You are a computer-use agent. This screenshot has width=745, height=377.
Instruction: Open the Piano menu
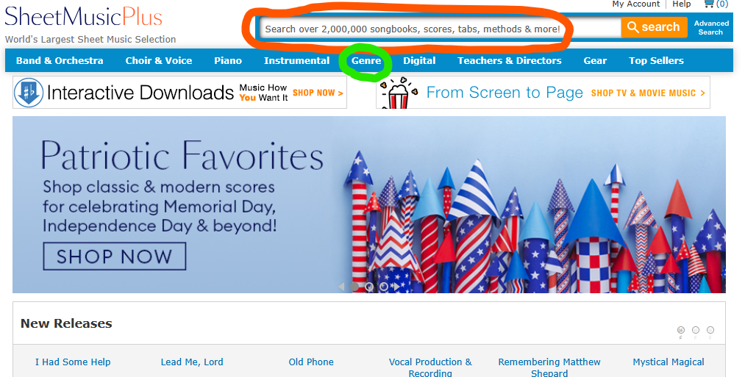coord(228,61)
